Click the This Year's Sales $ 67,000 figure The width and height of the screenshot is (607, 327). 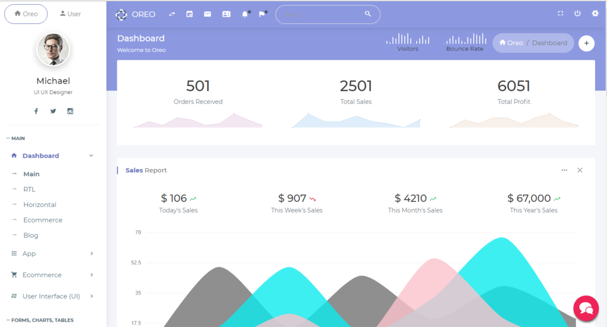529,198
